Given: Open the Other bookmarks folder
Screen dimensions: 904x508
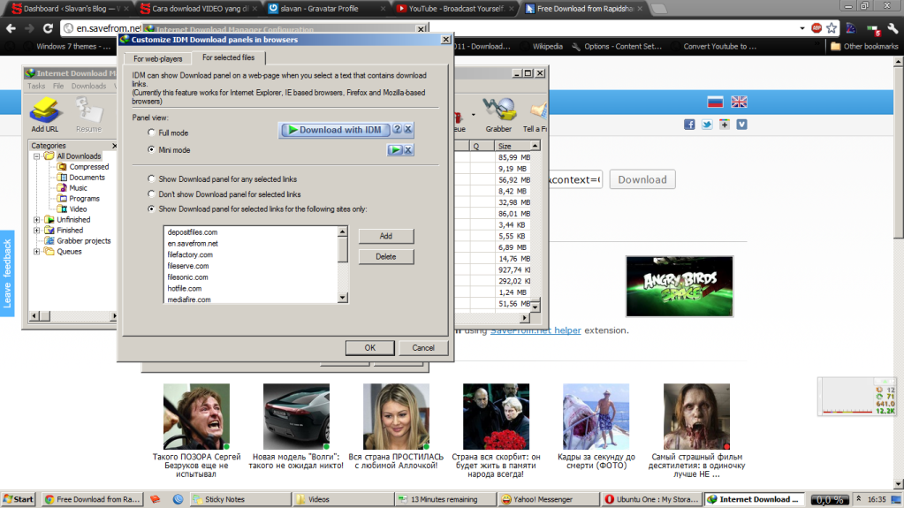Looking at the screenshot, I should point(863,46).
